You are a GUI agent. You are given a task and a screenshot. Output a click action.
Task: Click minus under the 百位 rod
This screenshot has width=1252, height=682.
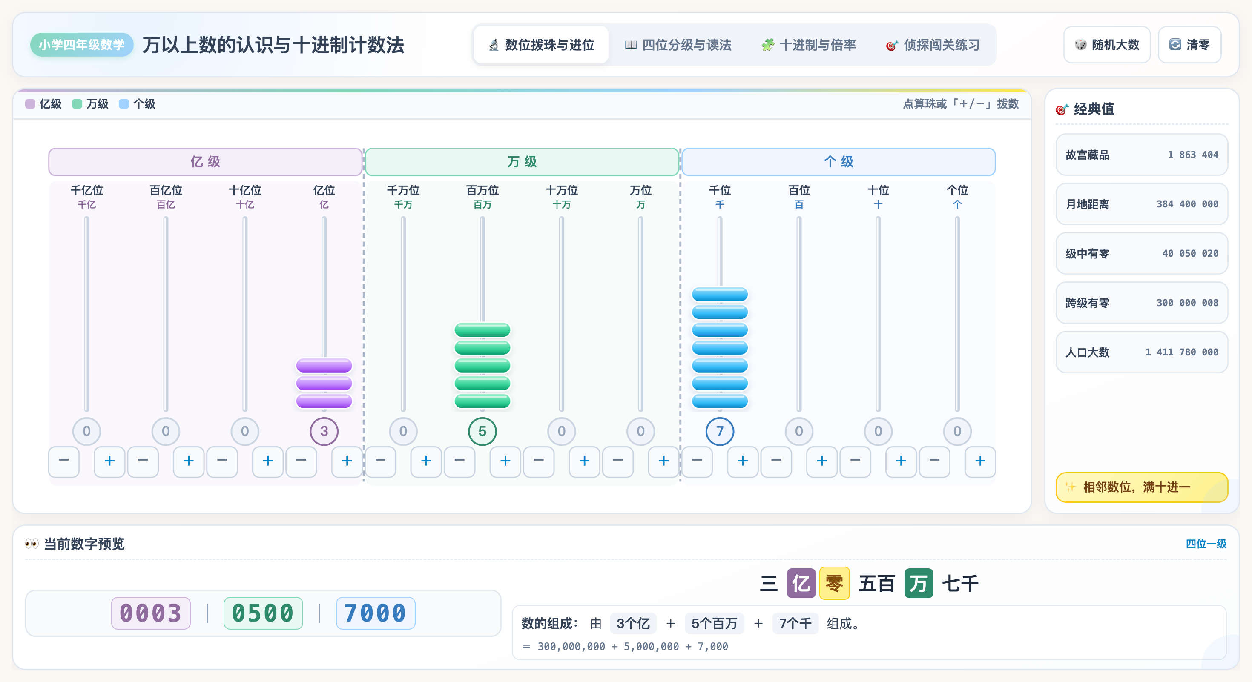pyautogui.click(x=777, y=461)
